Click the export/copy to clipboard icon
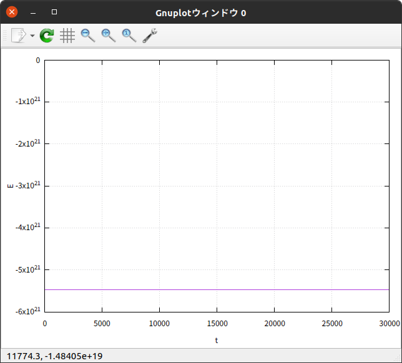This screenshot has width=402, height=363. (19, 36)
